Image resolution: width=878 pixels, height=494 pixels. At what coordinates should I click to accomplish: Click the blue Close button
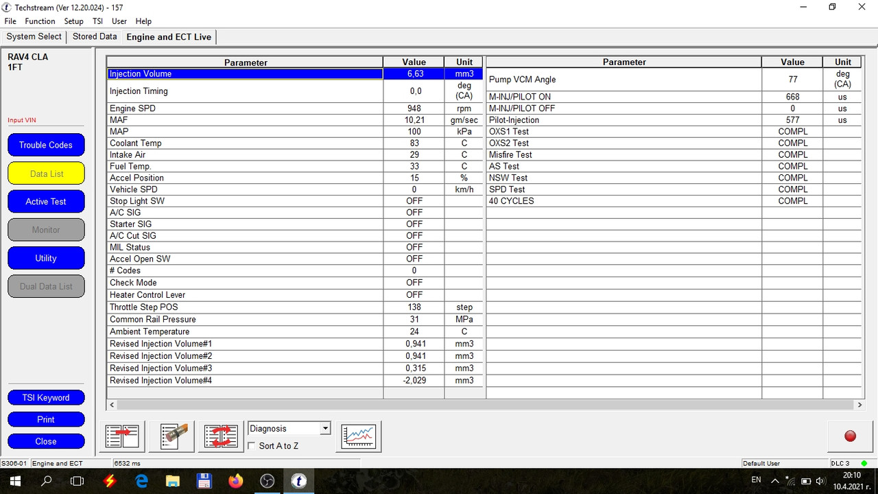[x=46, y=441]
